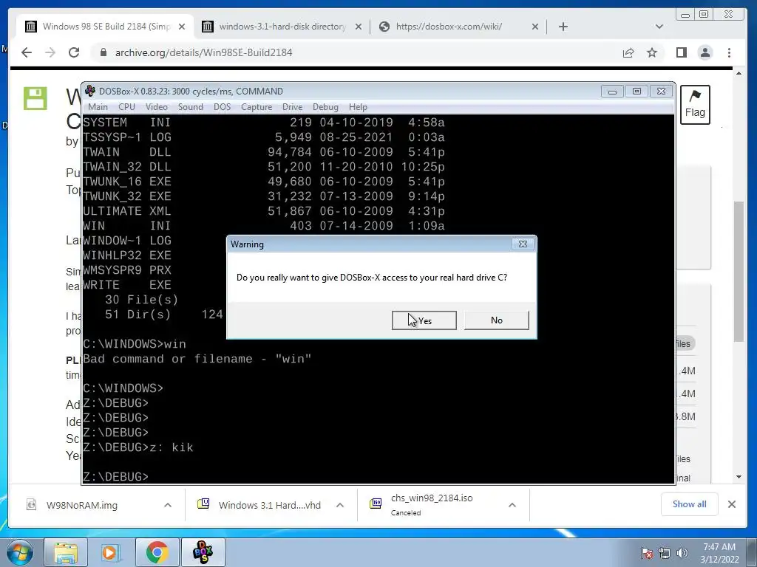
Task: Go forward in Chrome
Action: [x=50, y=52]
